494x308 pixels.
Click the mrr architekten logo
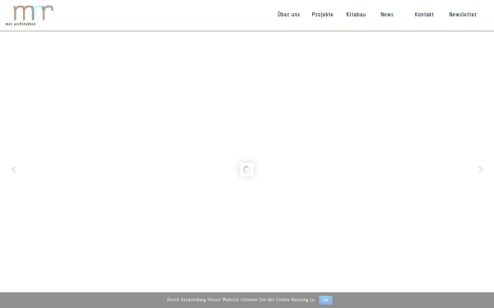[30, 15]
